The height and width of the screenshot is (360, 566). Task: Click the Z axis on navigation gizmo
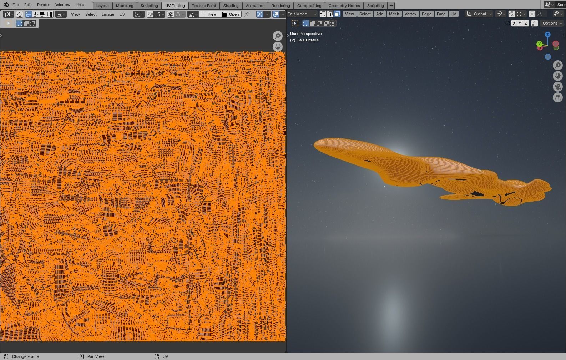click(x=548, y=35)
